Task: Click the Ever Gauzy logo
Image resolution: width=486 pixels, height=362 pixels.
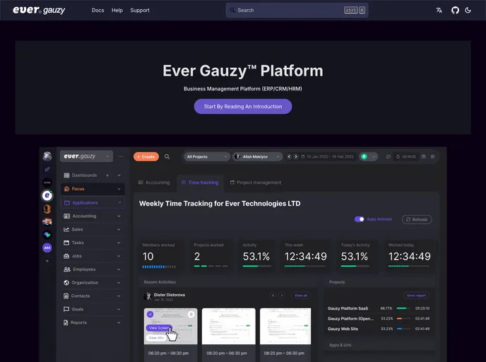Action: point(39,10)
